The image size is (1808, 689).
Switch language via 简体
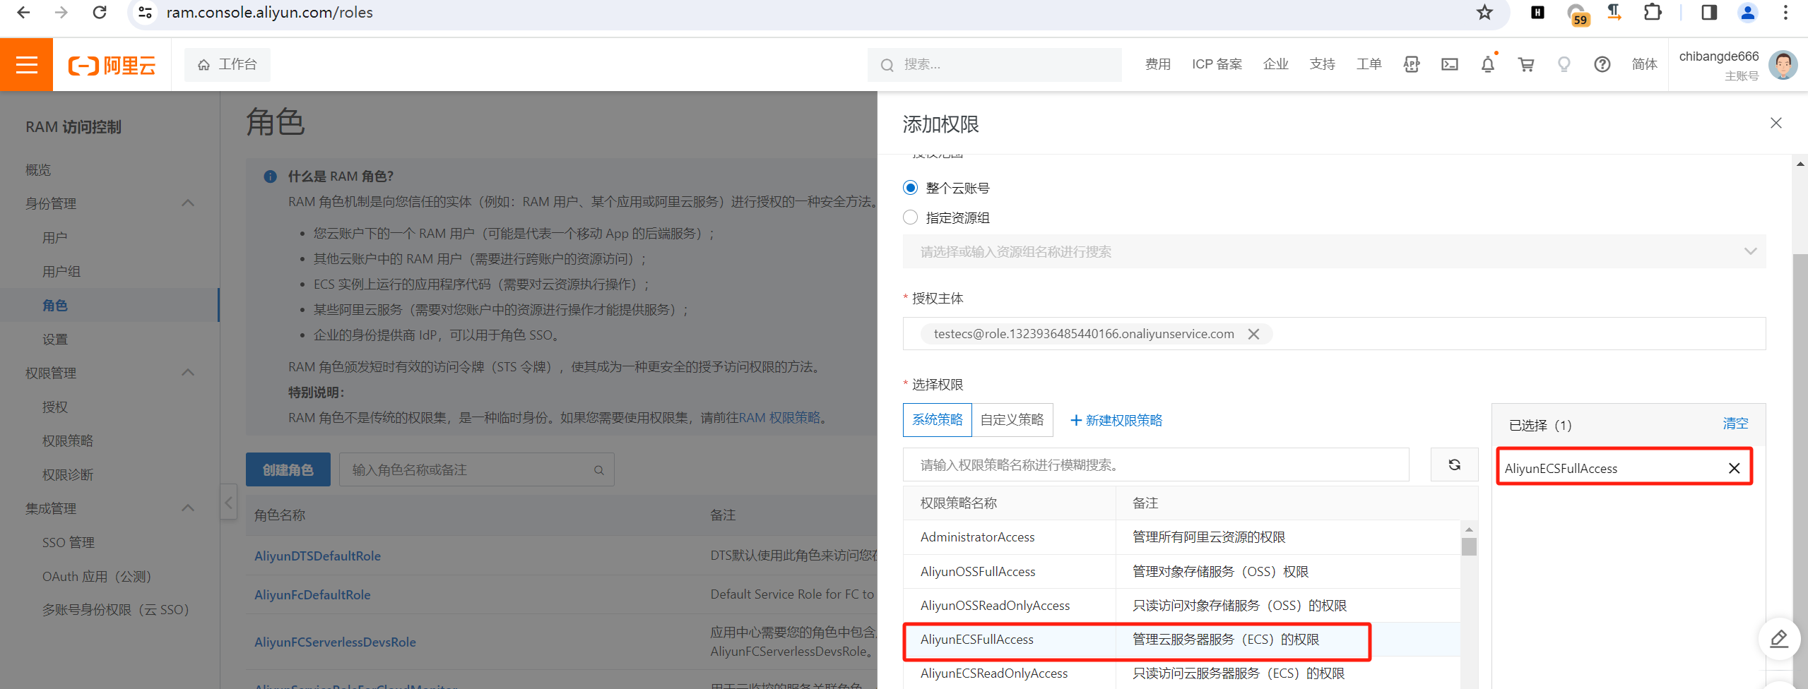pyautogui.click(x=1645, y=64)
